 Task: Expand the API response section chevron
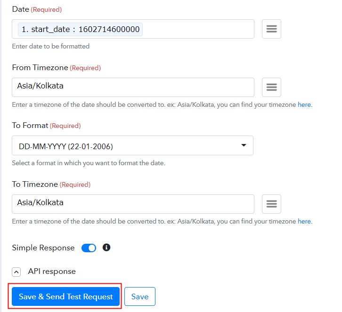[16, 272]
